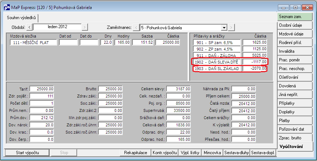317x161 pixels.
Task: Switch to Souhrn výsledků tab
Action: point(21,18)
